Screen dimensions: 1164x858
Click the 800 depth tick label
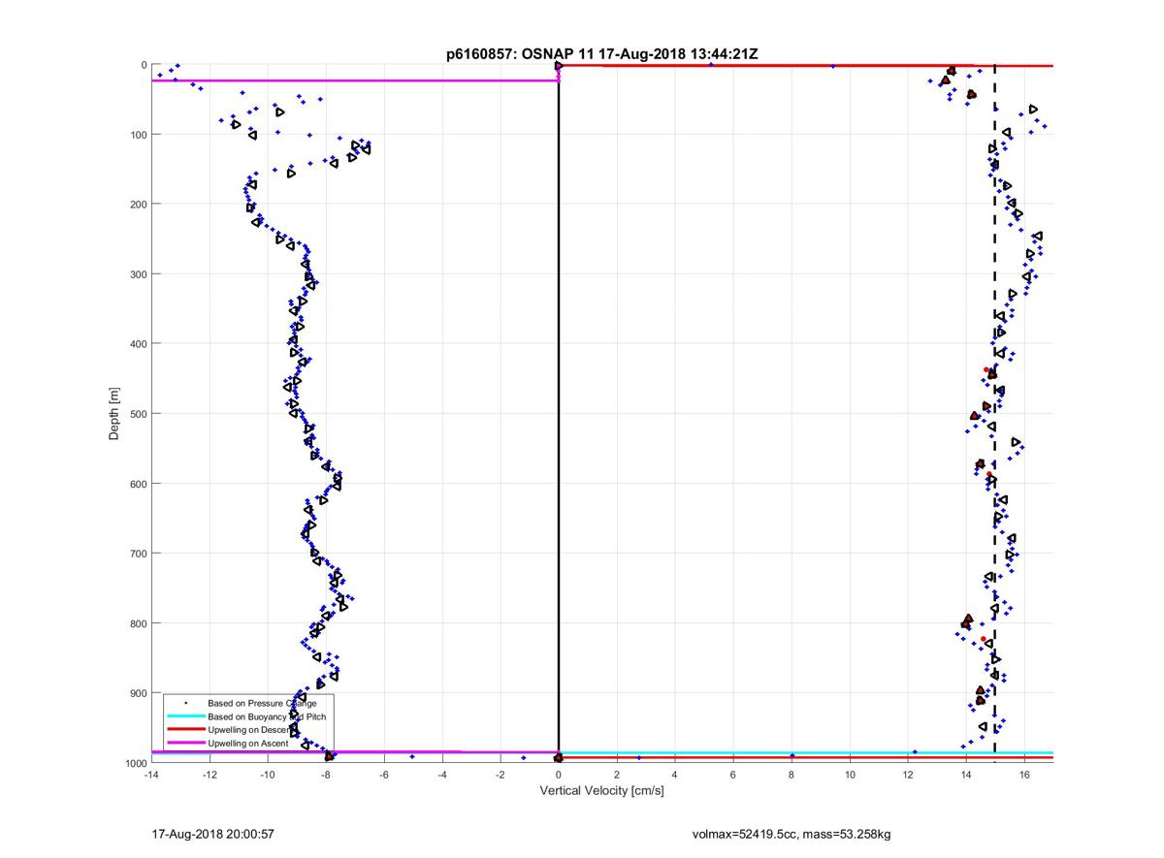tap(137, 622)
